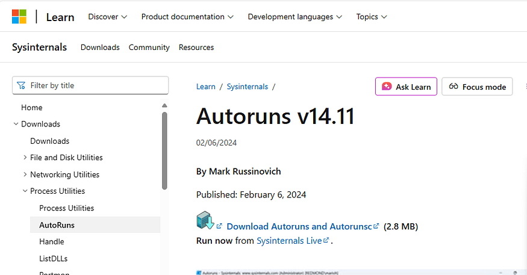Open Downloads in Sysinternals nav bar
The image size is (527, 275).
(100, 48)
